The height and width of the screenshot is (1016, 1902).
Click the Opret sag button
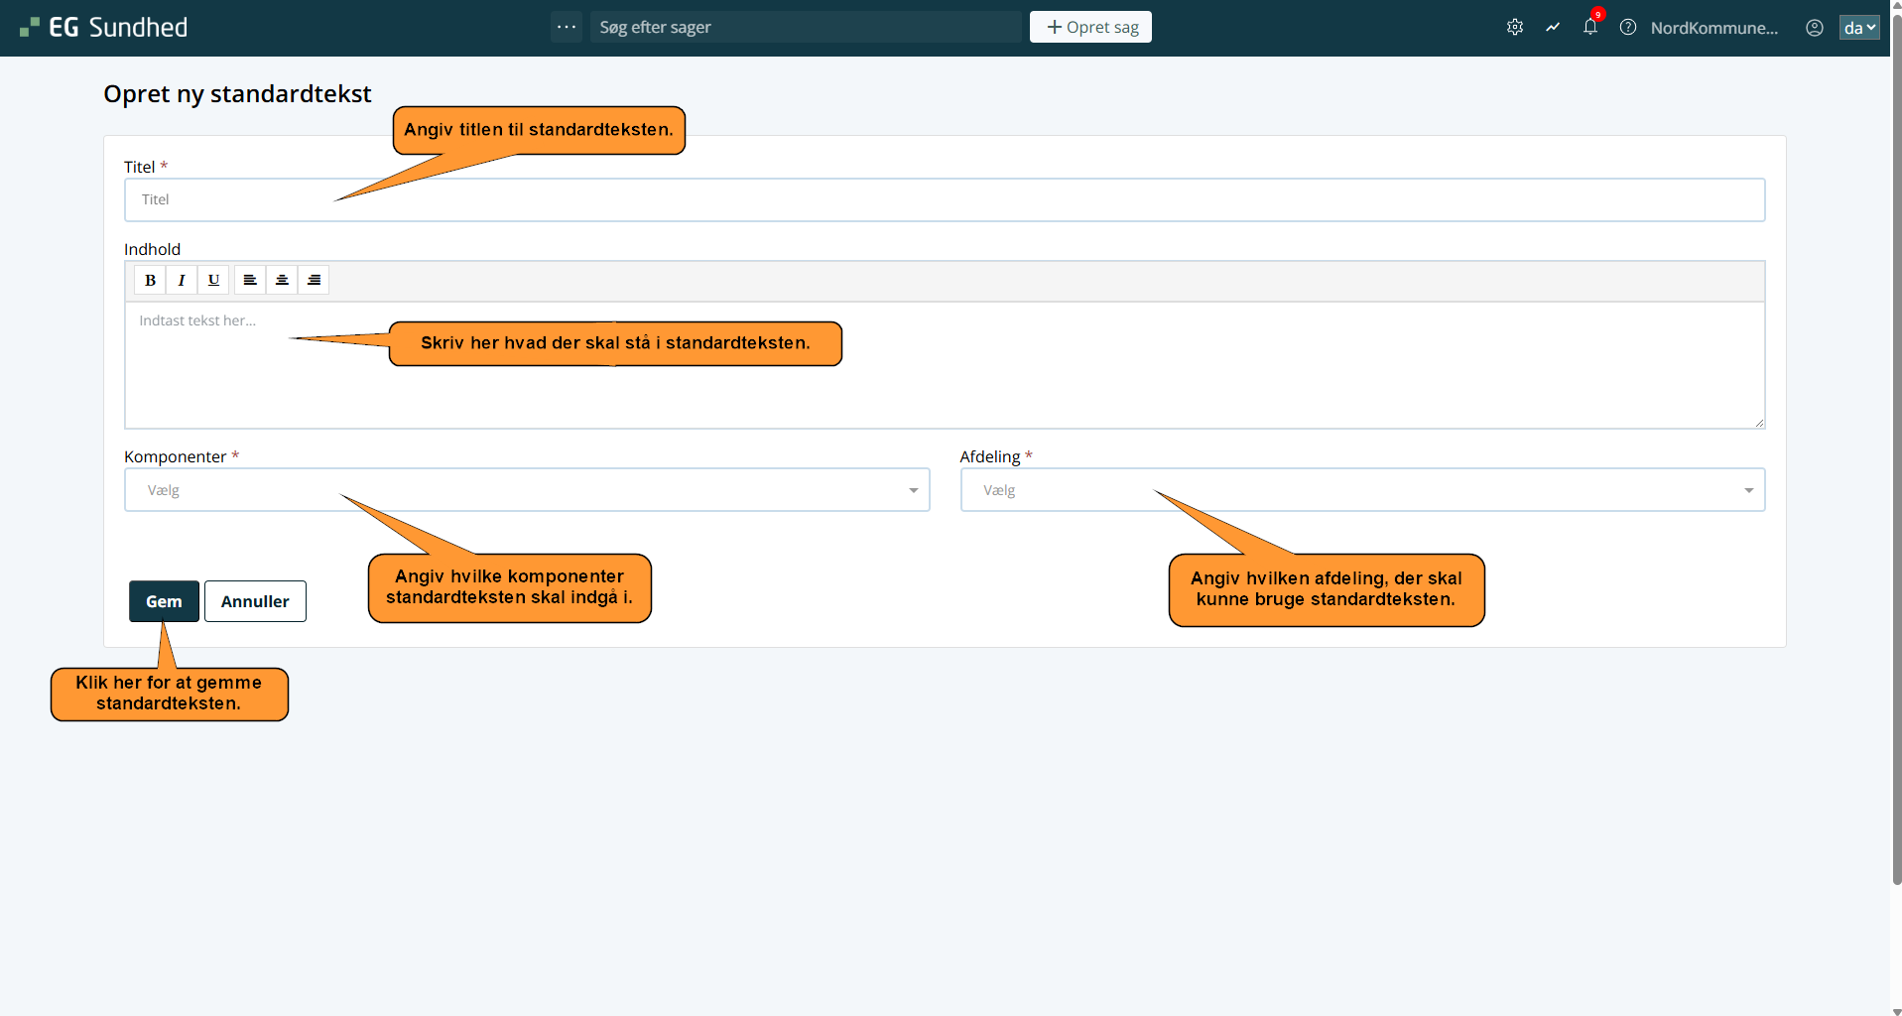tap(1090, 27)
